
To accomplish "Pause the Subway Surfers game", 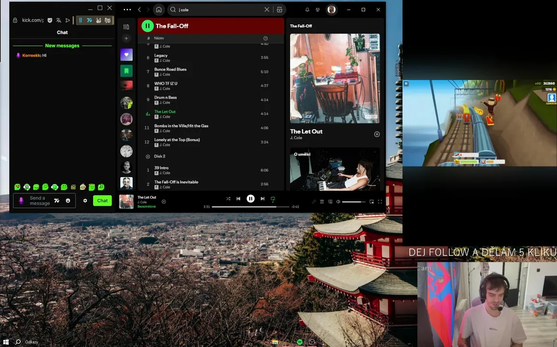I will pyautogui.click(x=406, y=83).
